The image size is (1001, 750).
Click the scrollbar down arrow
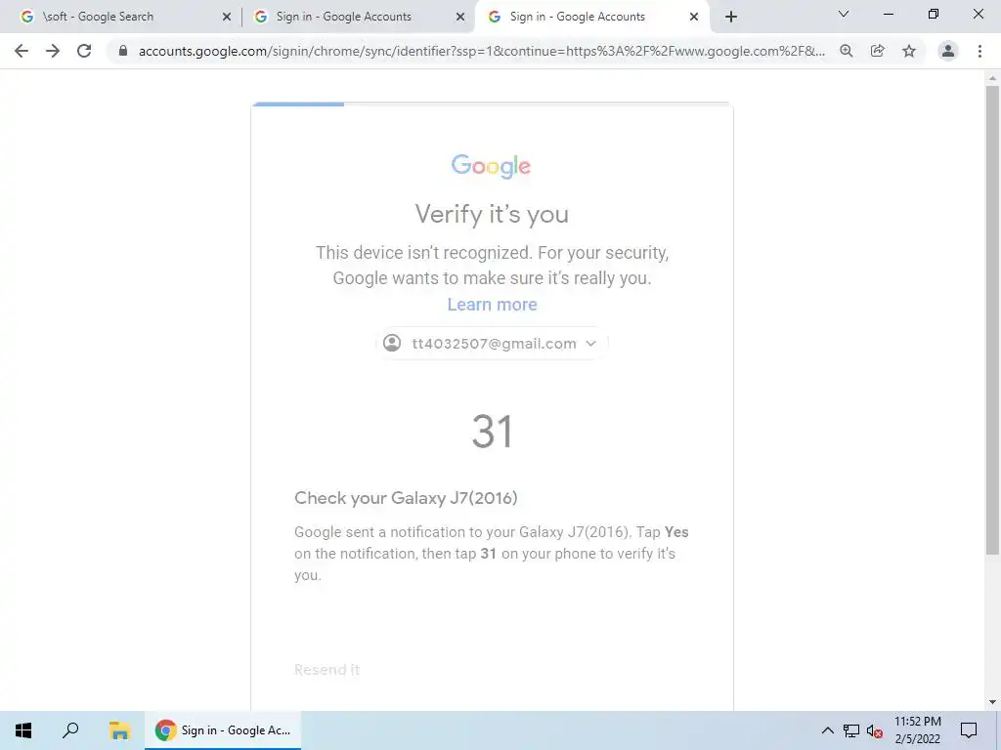(x=992, y=702)
